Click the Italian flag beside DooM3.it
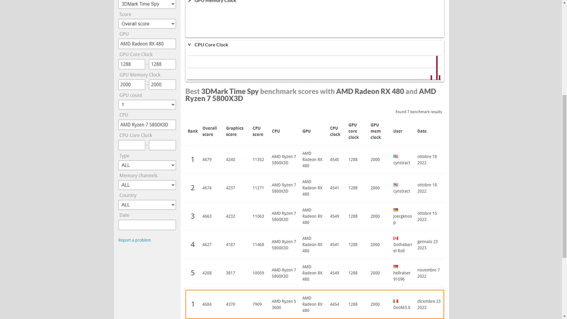567x319 pixels. click(x=396, y=301)
